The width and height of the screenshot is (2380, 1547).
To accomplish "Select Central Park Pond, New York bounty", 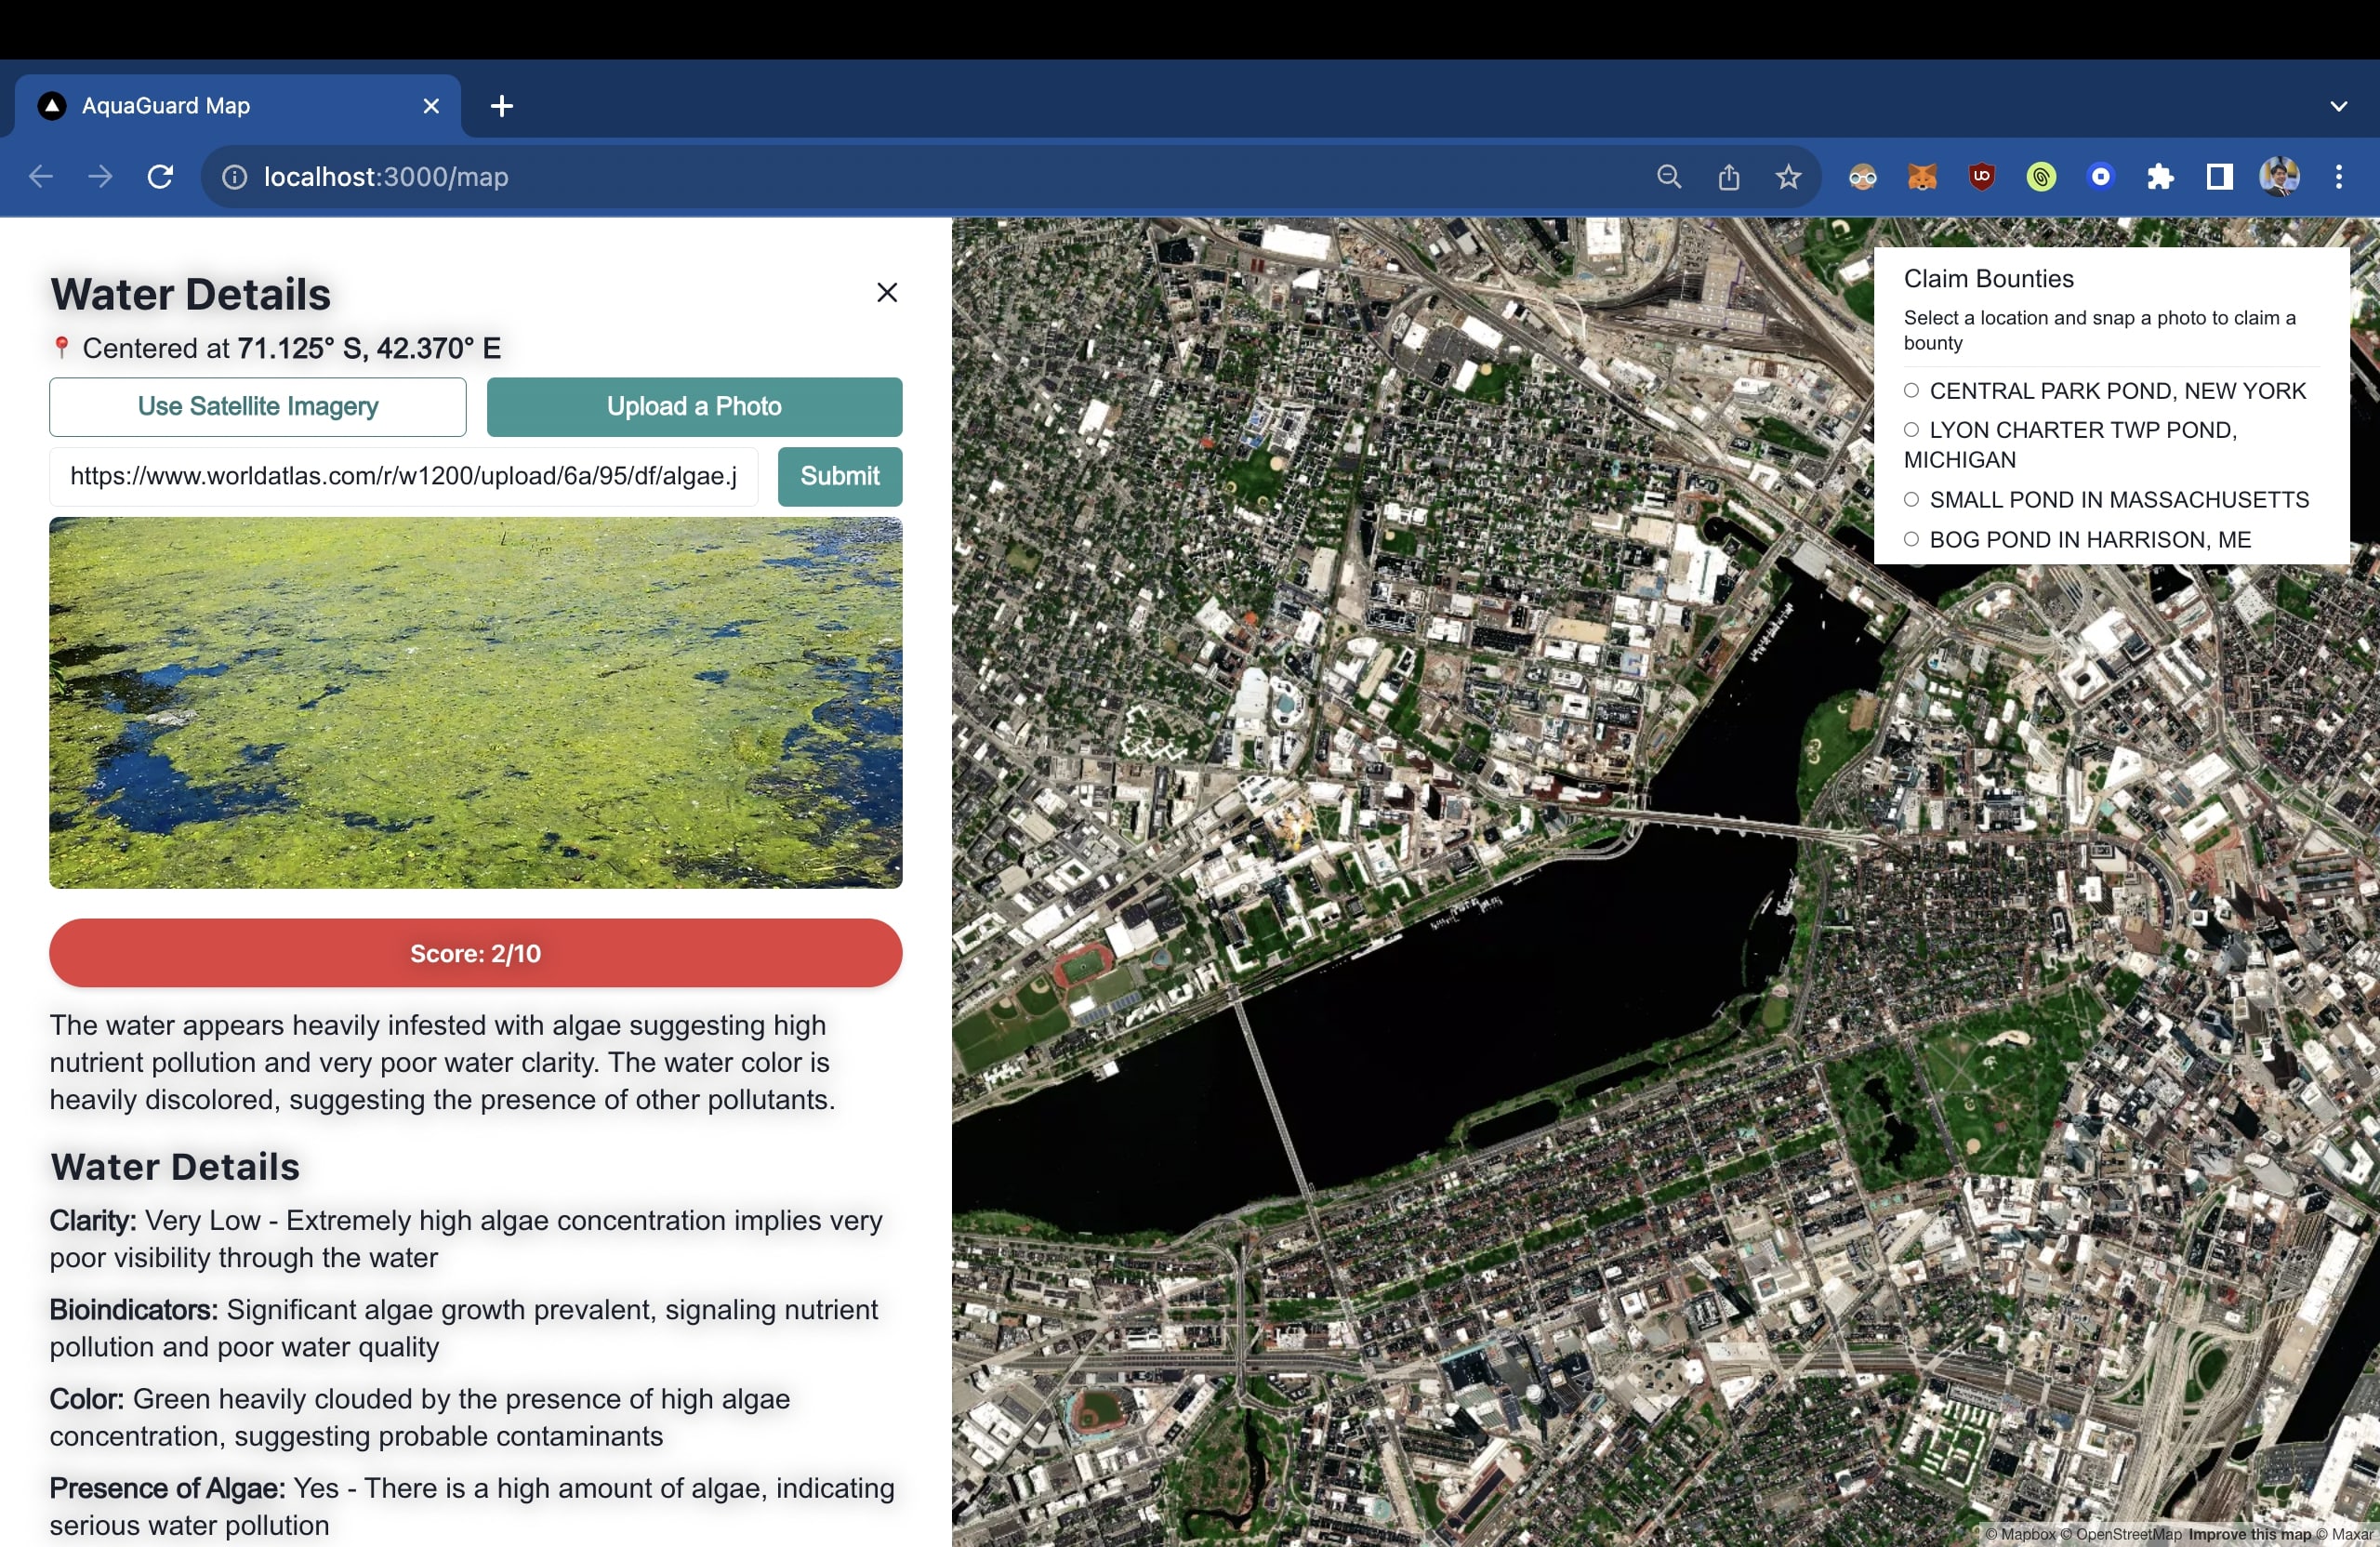I will pyautogui.click(x=1911, y=391).
